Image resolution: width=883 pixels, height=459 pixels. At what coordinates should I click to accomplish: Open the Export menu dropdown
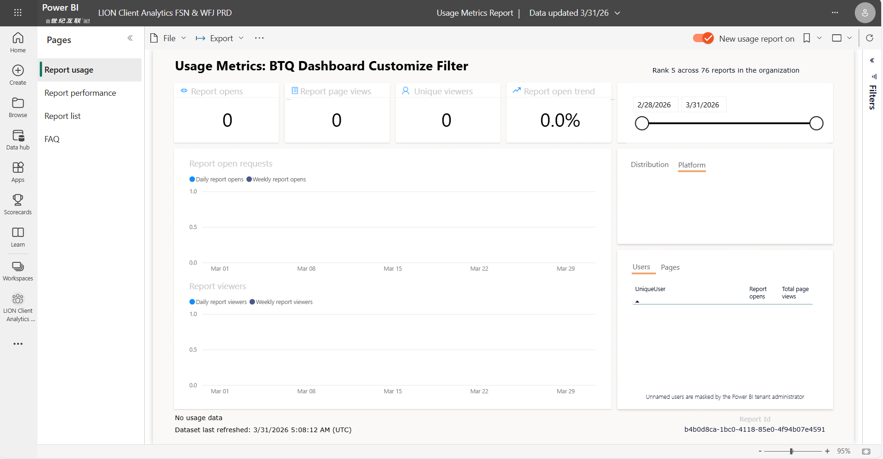point(220,38)
